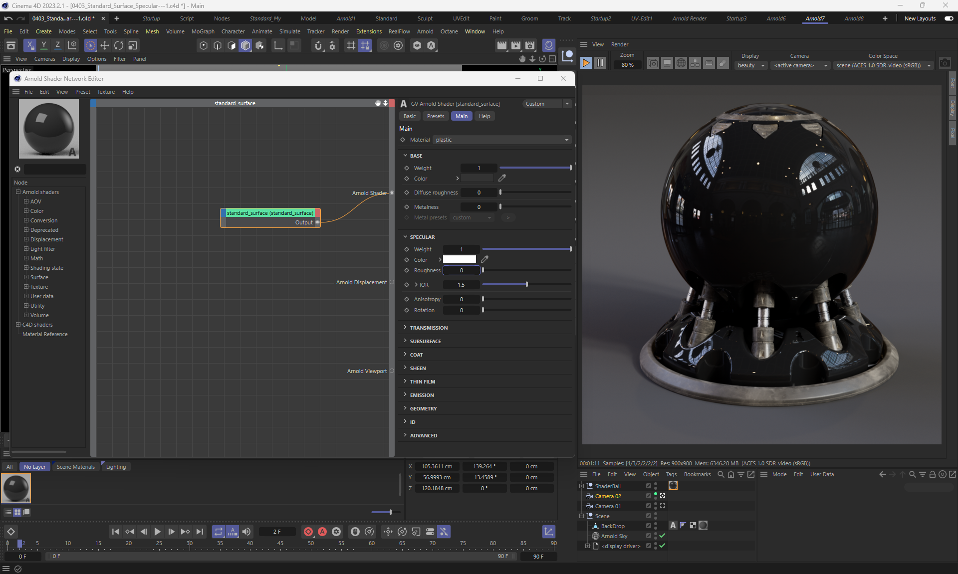958x574 pixels.
Task: Click the Scene Materials filter button
Action: coord(75,467)
